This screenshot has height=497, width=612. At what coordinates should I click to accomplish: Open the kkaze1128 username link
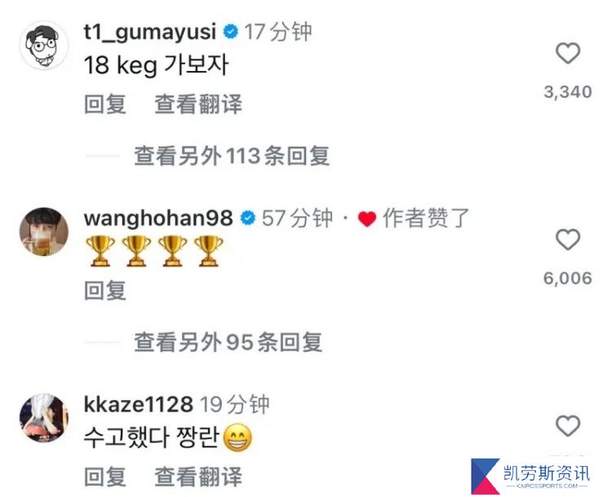(138, 404)
